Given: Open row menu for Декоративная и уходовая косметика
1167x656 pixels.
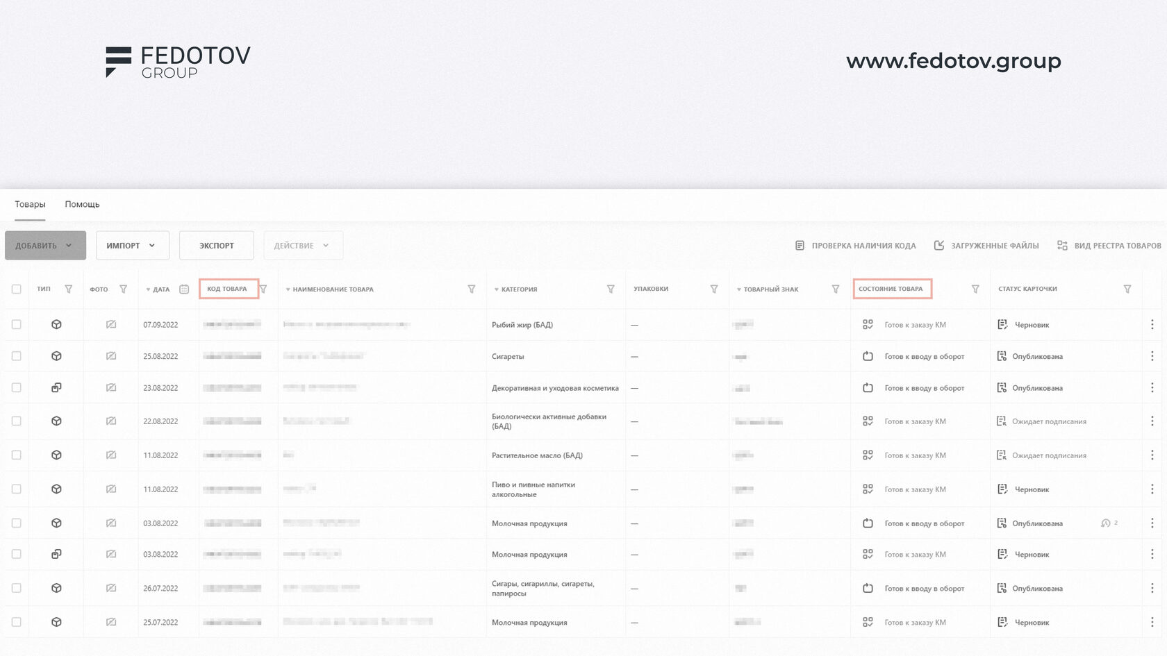Looking at the screenshot, I should tap(1152, 388).
